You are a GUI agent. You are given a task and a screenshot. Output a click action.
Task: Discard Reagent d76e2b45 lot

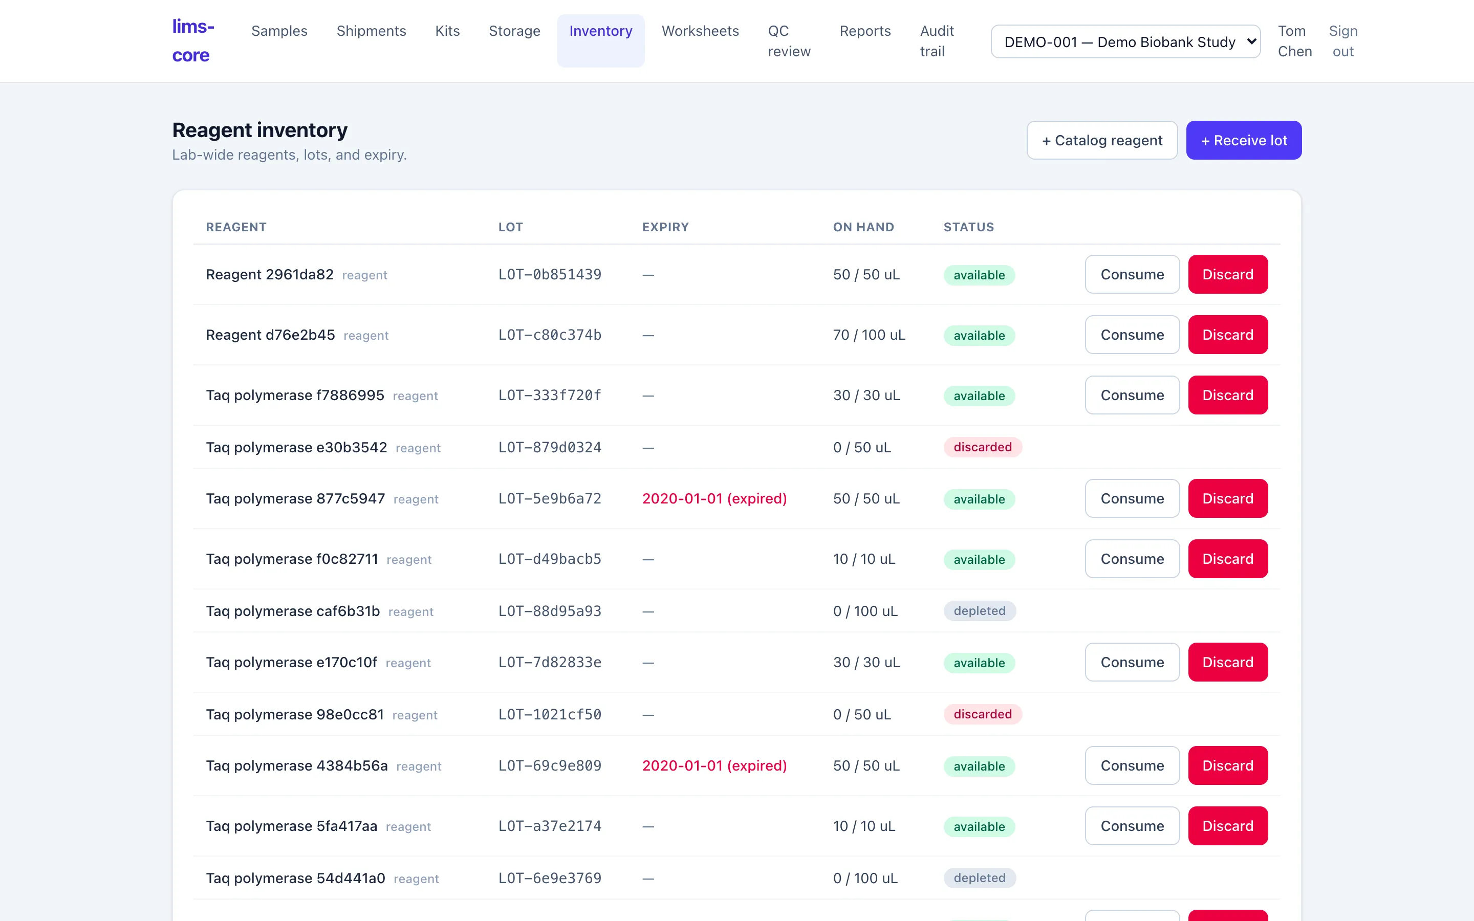1227,335
